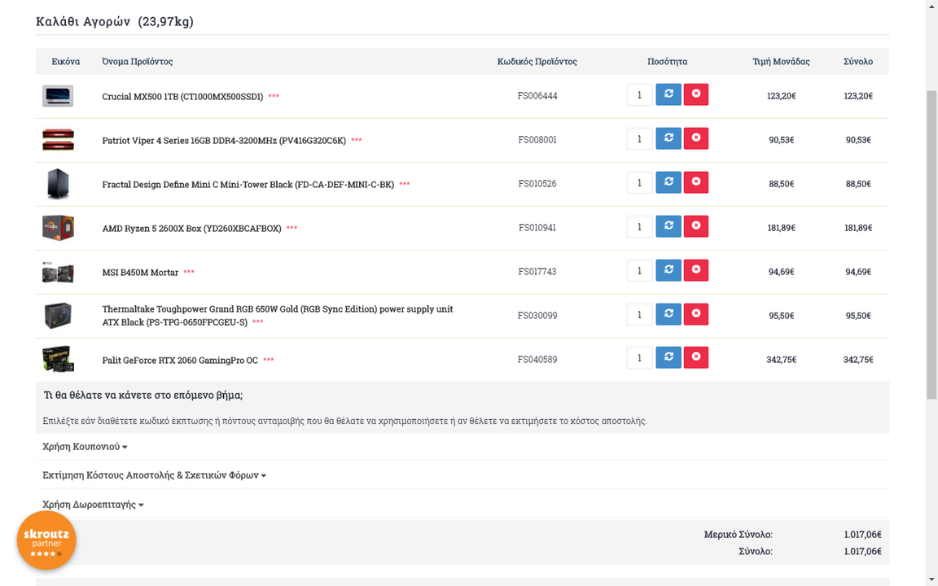Screen dimensions: 938x586
Task: Update quantity for Palit GeForce RTX 2060
Action: pyautogui.click(x=668, y=357)
